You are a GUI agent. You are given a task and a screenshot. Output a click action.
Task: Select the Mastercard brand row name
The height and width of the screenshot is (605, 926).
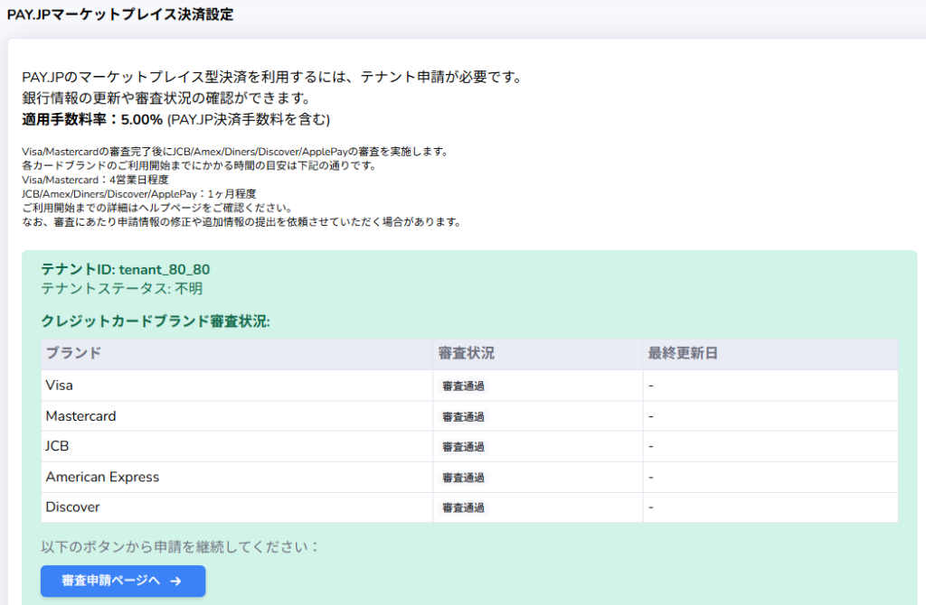click(80, 416)
